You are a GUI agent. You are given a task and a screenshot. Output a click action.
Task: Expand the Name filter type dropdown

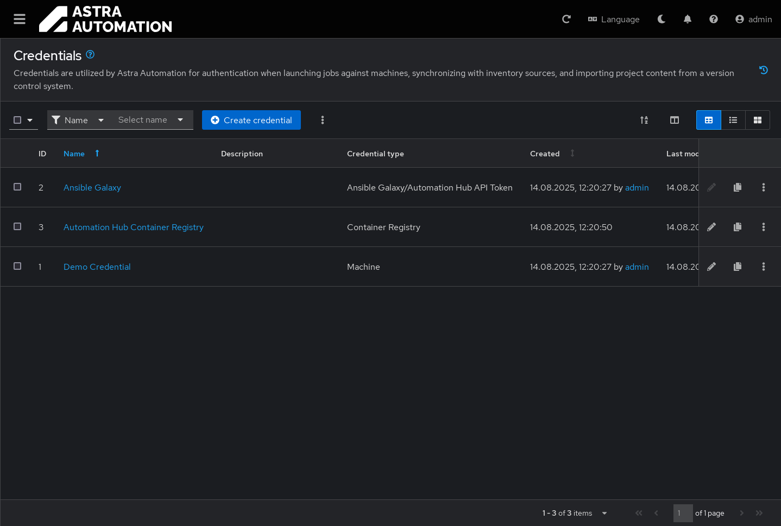(78, 120)
